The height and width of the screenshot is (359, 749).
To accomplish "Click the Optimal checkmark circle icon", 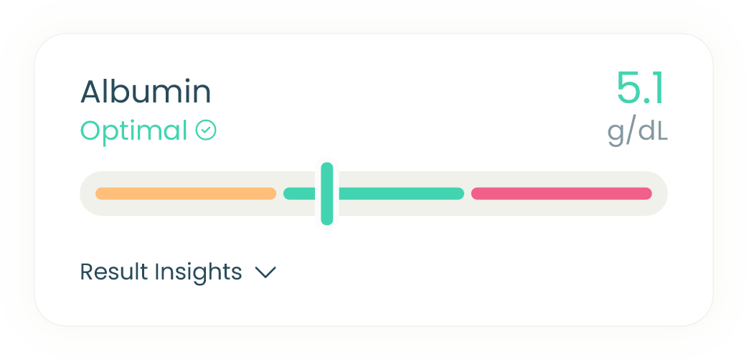I will tap(206, 130).
